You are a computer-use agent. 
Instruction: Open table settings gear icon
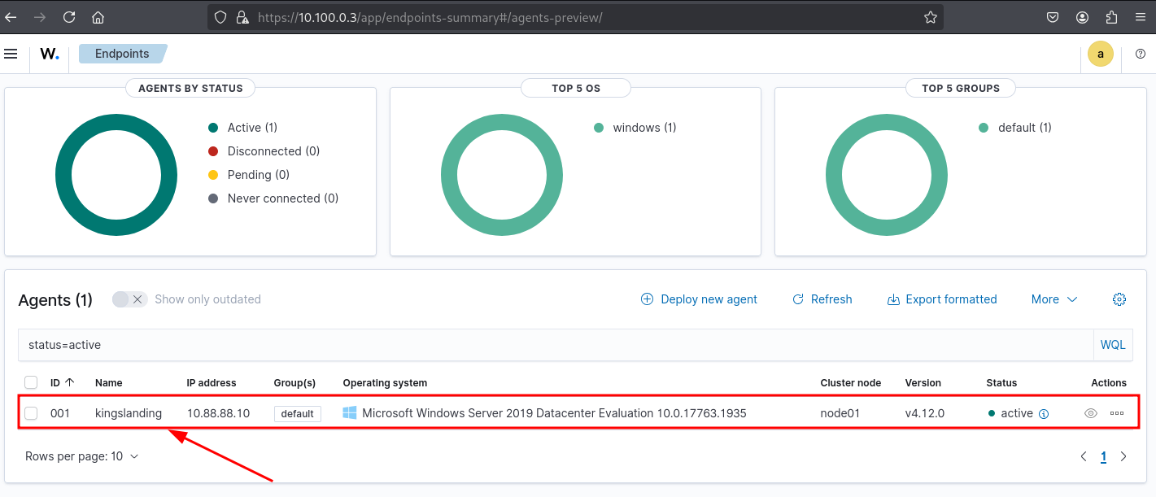(1119, 299)
